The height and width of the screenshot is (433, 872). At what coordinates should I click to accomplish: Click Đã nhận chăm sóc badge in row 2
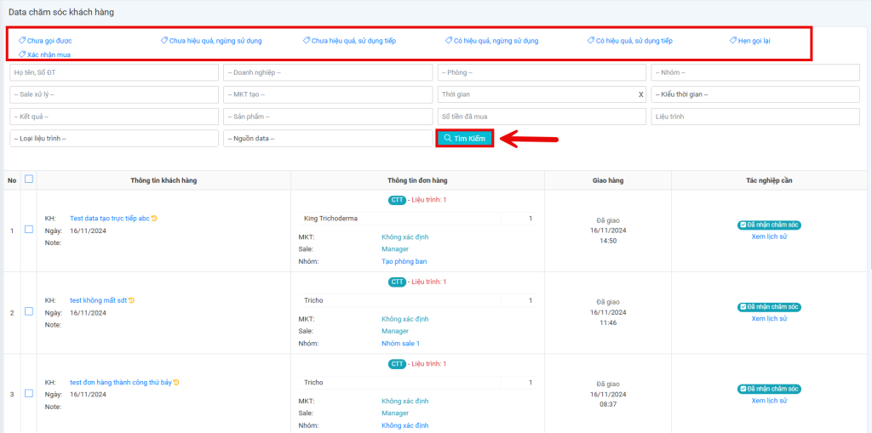(x=769, y=307)
